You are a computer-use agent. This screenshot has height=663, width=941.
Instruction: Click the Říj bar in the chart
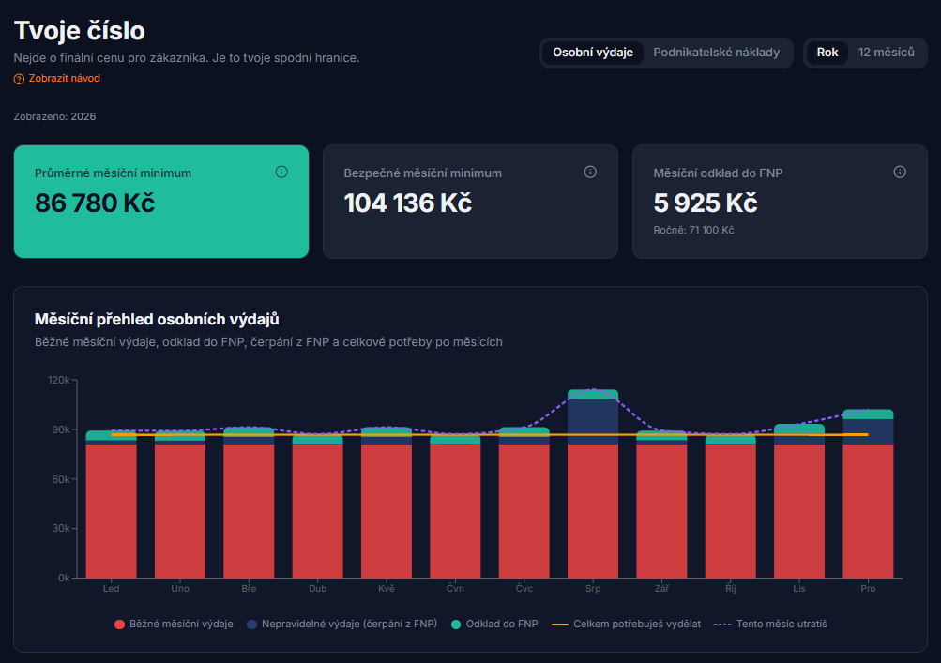730,506
